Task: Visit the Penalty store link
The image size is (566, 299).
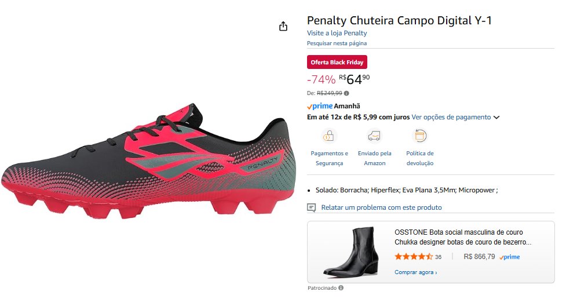Action: click(337, 33)
